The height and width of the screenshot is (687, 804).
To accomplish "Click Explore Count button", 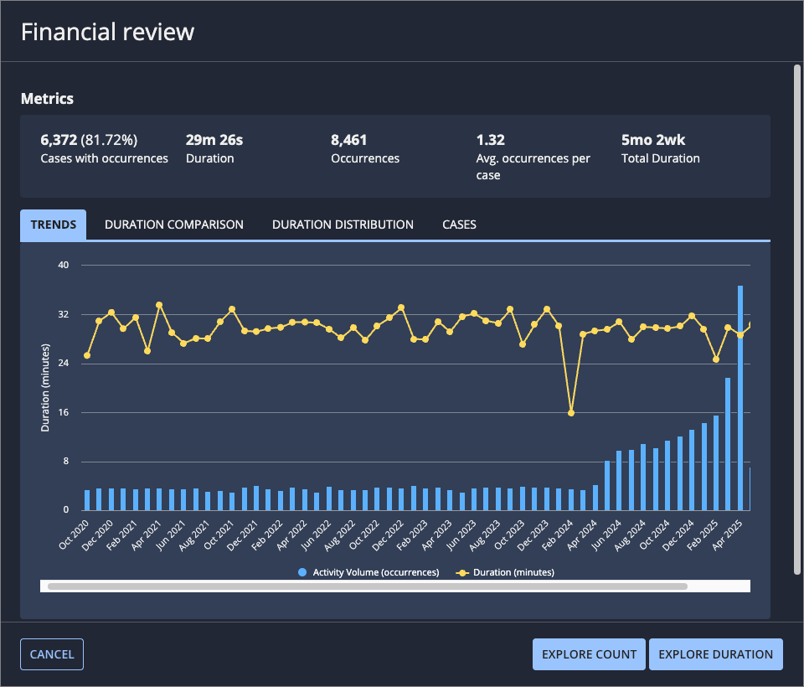I will click(x=589, y=654).
